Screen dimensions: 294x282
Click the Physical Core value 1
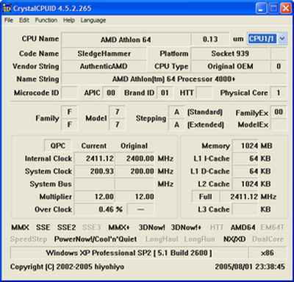point(279,93)
